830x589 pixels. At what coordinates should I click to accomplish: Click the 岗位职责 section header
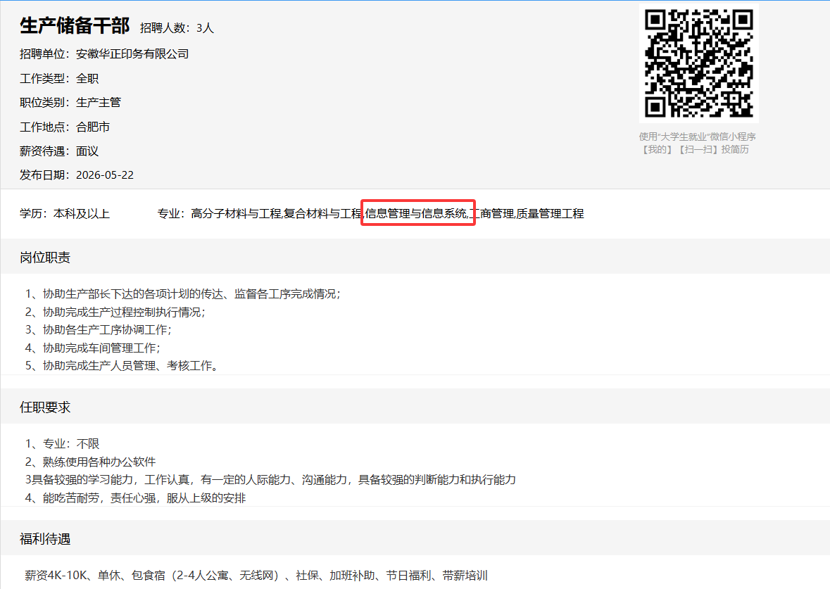45,258
